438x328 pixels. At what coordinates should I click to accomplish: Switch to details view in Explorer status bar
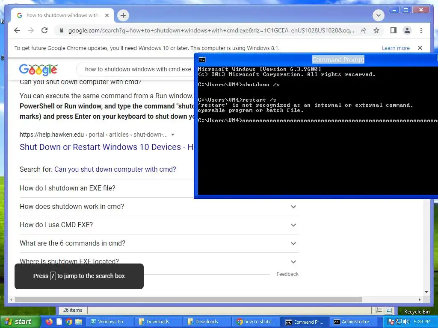(x=379, y=310)
